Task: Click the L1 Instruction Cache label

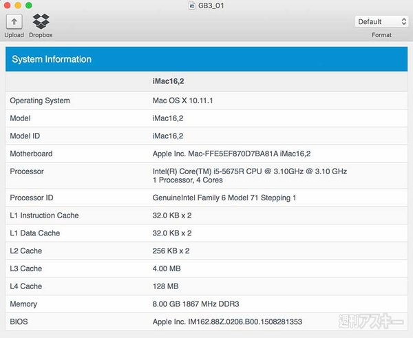Action: tap(44, 215)
